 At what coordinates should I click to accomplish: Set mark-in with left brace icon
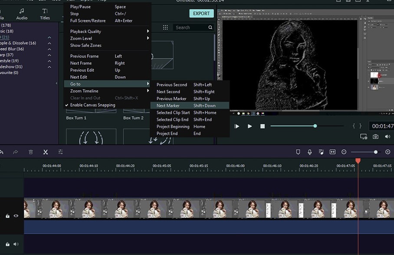pyautogui.click(x=354, y=126)
